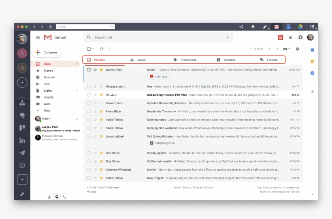Click in the Search mail field

pos(158,37)
